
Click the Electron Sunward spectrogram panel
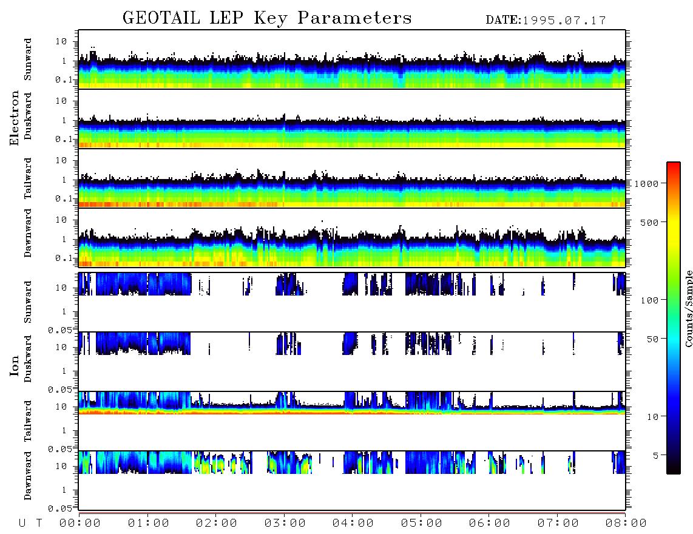[352, 59]
